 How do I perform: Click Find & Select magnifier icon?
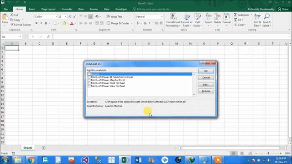coord(266,17)
